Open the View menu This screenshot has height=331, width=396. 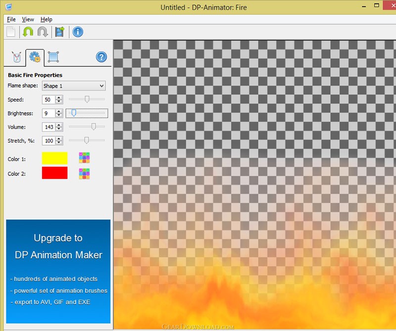point(28,19)
